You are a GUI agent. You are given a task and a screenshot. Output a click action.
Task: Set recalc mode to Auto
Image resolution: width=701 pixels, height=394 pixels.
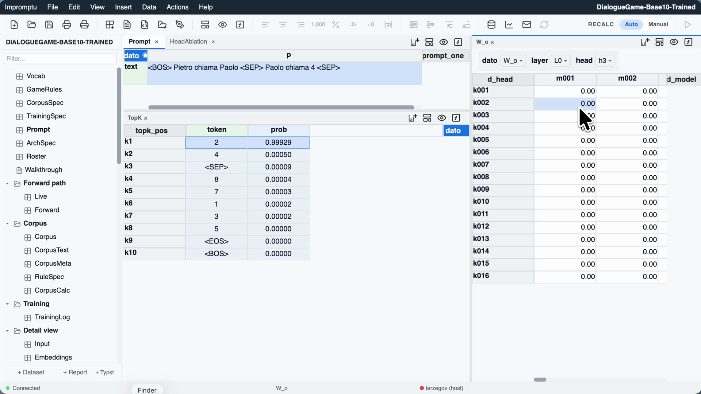[x=631, y=24]
